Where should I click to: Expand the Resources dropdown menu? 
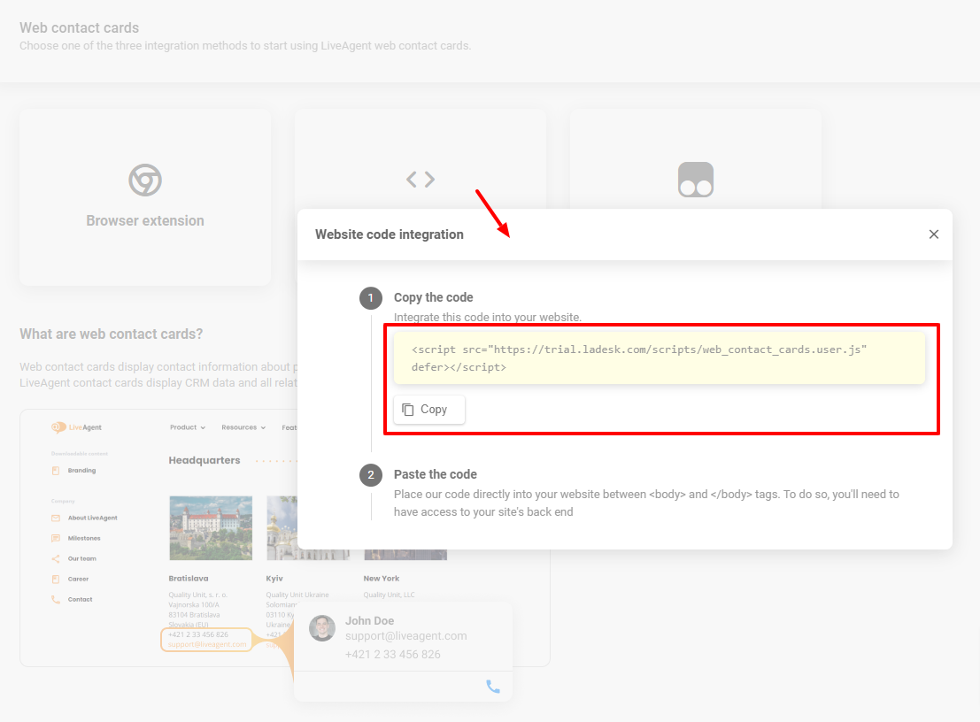coord(243,427)
